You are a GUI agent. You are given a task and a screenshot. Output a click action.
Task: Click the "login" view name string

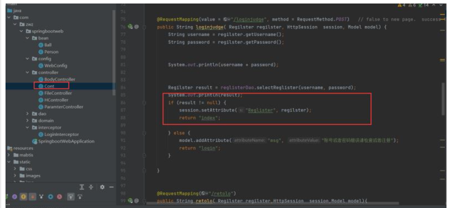[208, 148]
